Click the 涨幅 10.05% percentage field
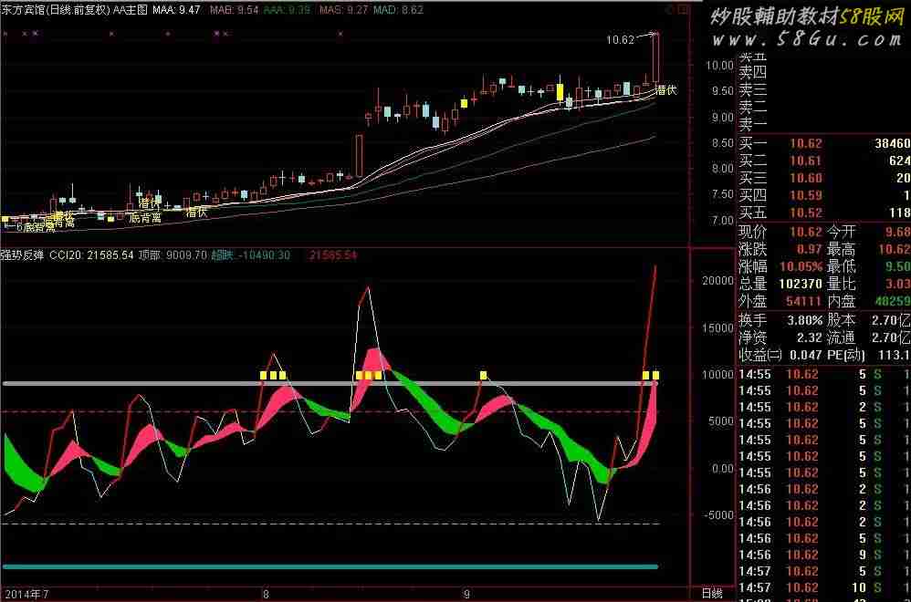 click(x=780, y=267)
